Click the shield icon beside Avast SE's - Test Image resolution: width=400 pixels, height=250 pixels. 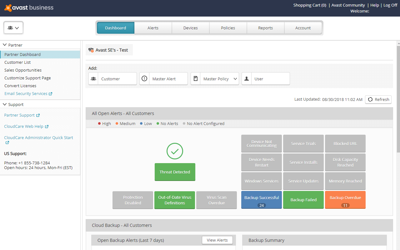[x=91, y=49]
